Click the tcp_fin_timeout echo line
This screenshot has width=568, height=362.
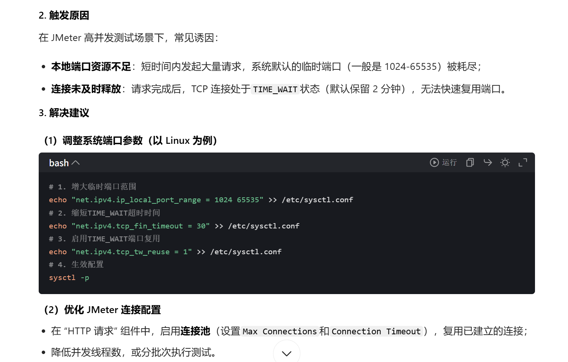174,226
